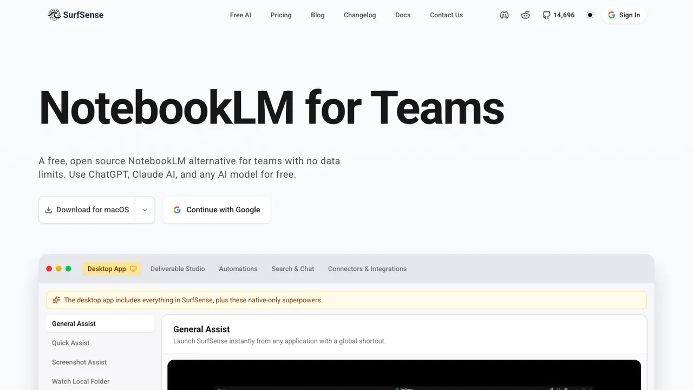Image resolution: width=693 pixels, height=390 pixels.
Task: Go to Contact Us
Action: click(x=446, y=15)
